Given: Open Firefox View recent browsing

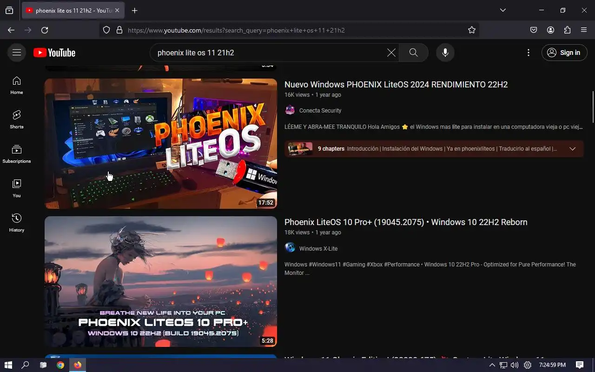Looking at the screenshot, I should pyautogui.click(x=9, y=10).
